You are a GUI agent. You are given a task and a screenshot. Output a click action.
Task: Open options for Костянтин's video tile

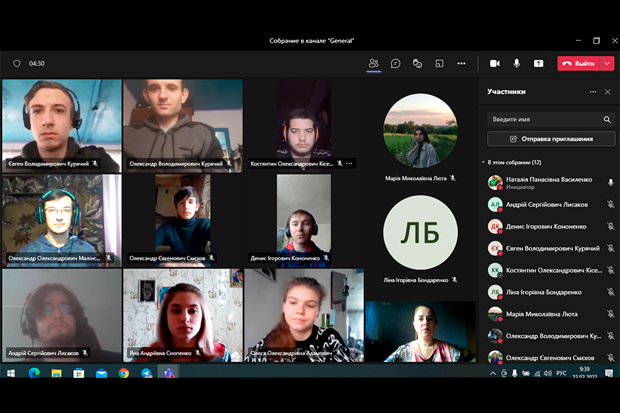[349, 164]
